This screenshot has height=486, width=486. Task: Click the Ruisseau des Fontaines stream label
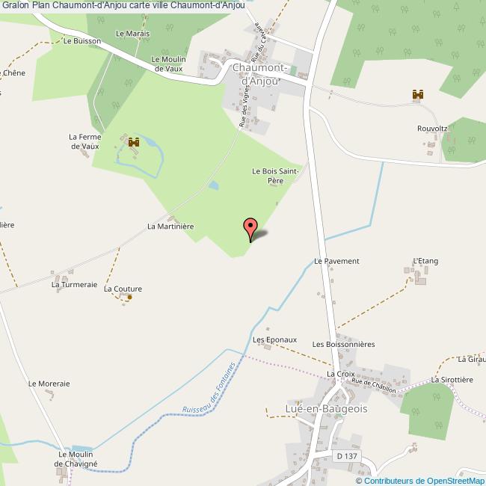coord(209,387)
